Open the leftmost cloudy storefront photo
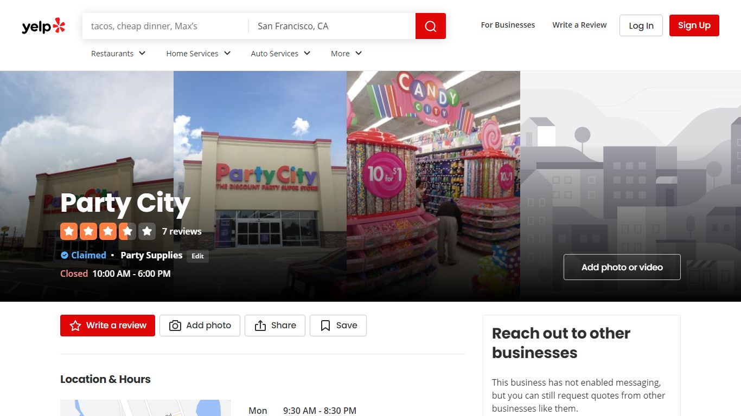 pos(87,186)
